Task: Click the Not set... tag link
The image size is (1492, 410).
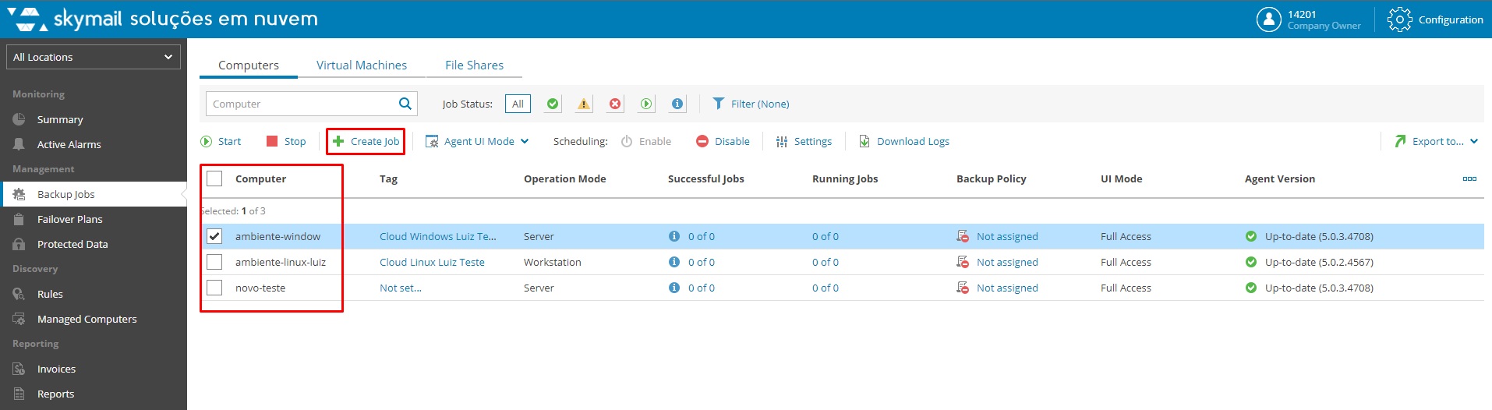Action: pyautogui.click(x=401, y=288)
